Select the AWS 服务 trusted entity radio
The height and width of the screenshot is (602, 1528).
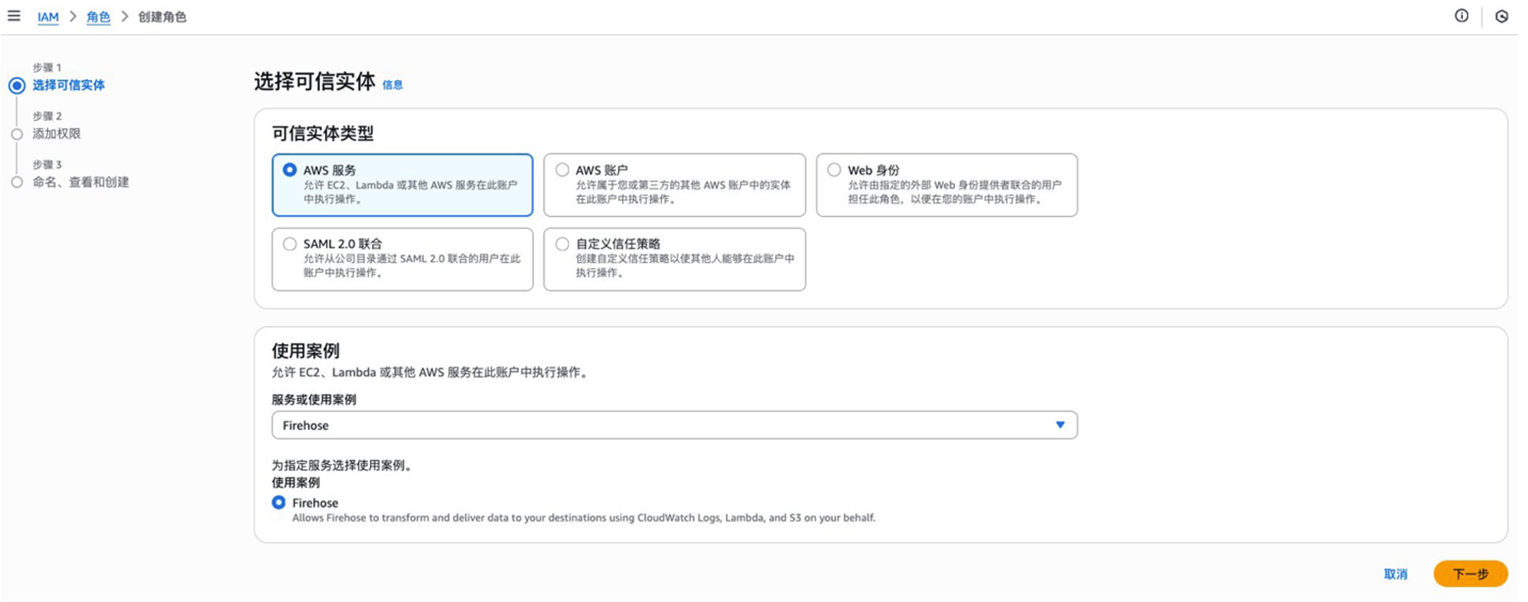[289, 170]
